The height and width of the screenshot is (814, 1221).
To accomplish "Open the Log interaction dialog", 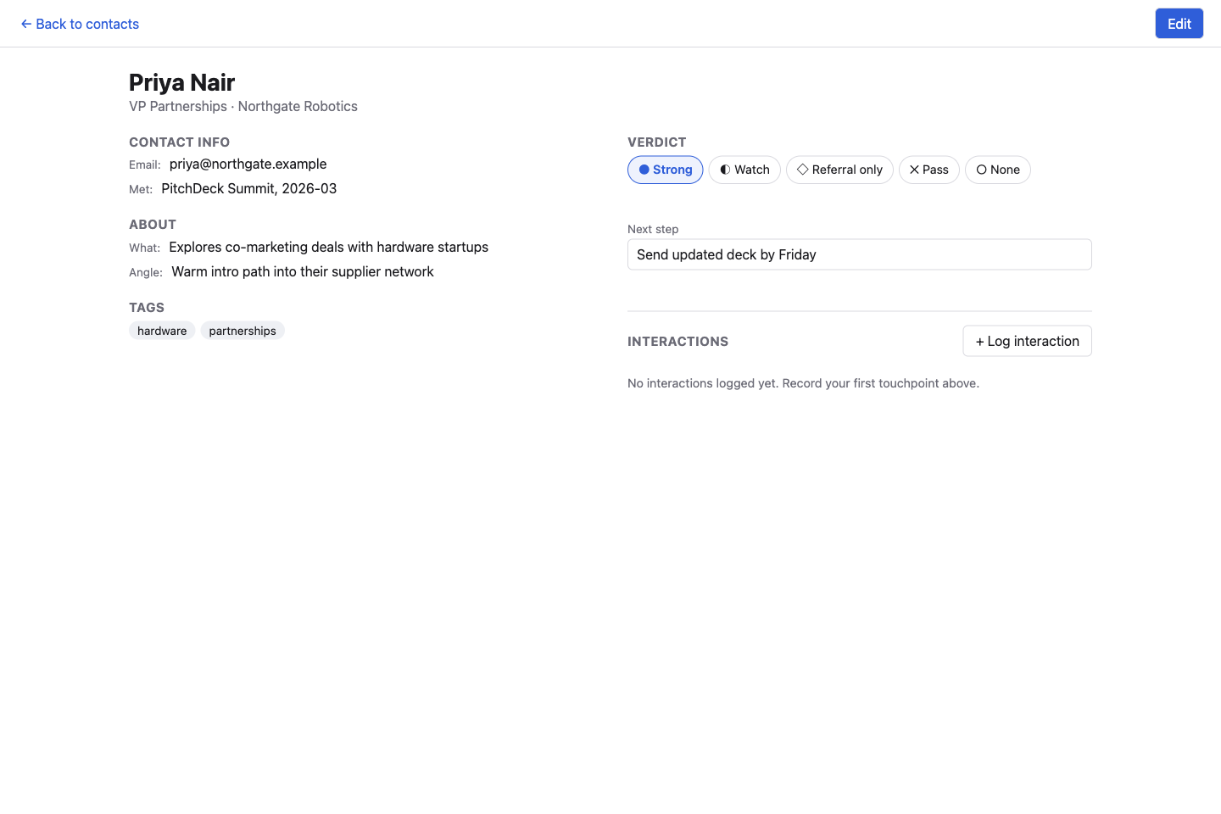I will pyautogui.click(x=1027, y=341).
